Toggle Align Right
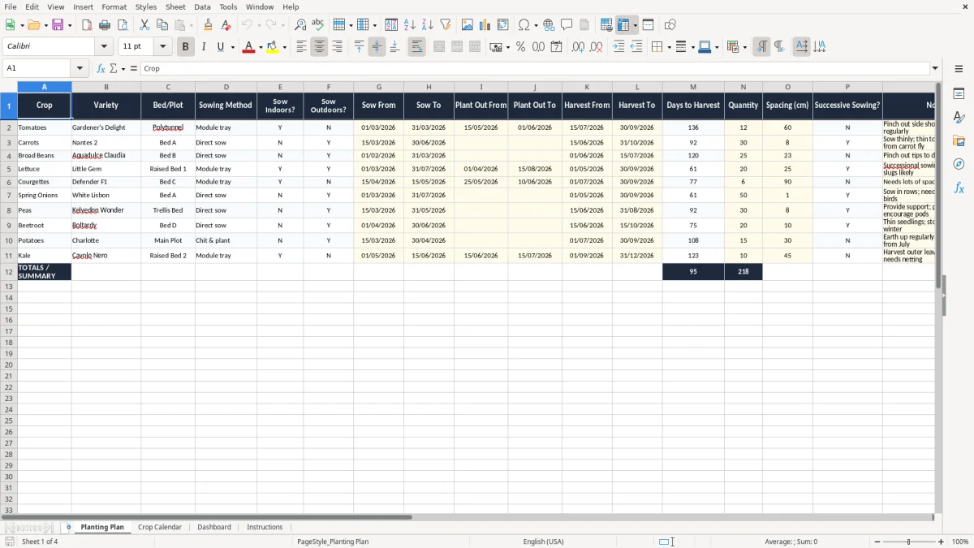The width and height of the screenshot is (974, 548). 337,47
